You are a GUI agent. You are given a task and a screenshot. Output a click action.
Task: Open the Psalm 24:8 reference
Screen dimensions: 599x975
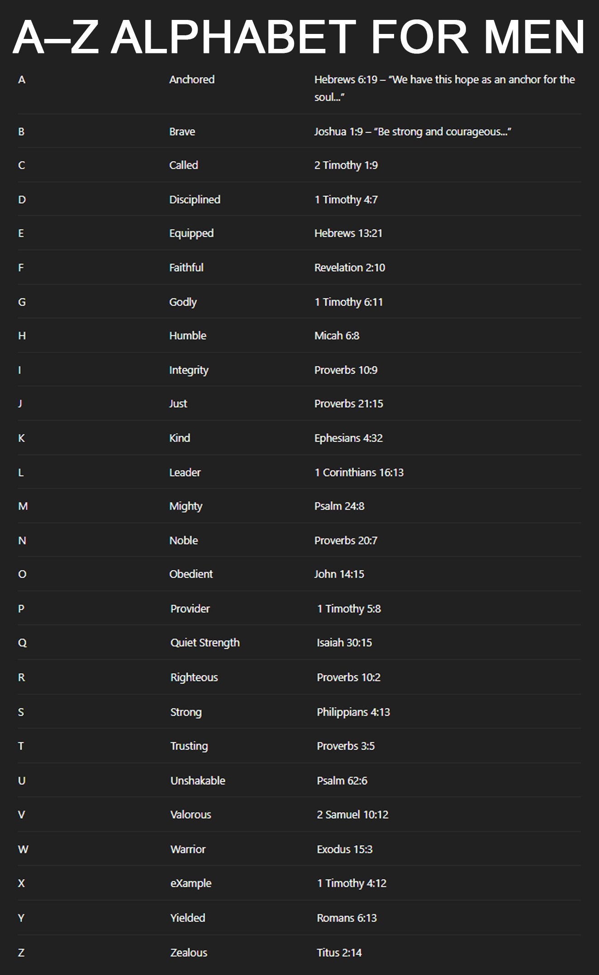pyautogui.click(x=339, y=506)
